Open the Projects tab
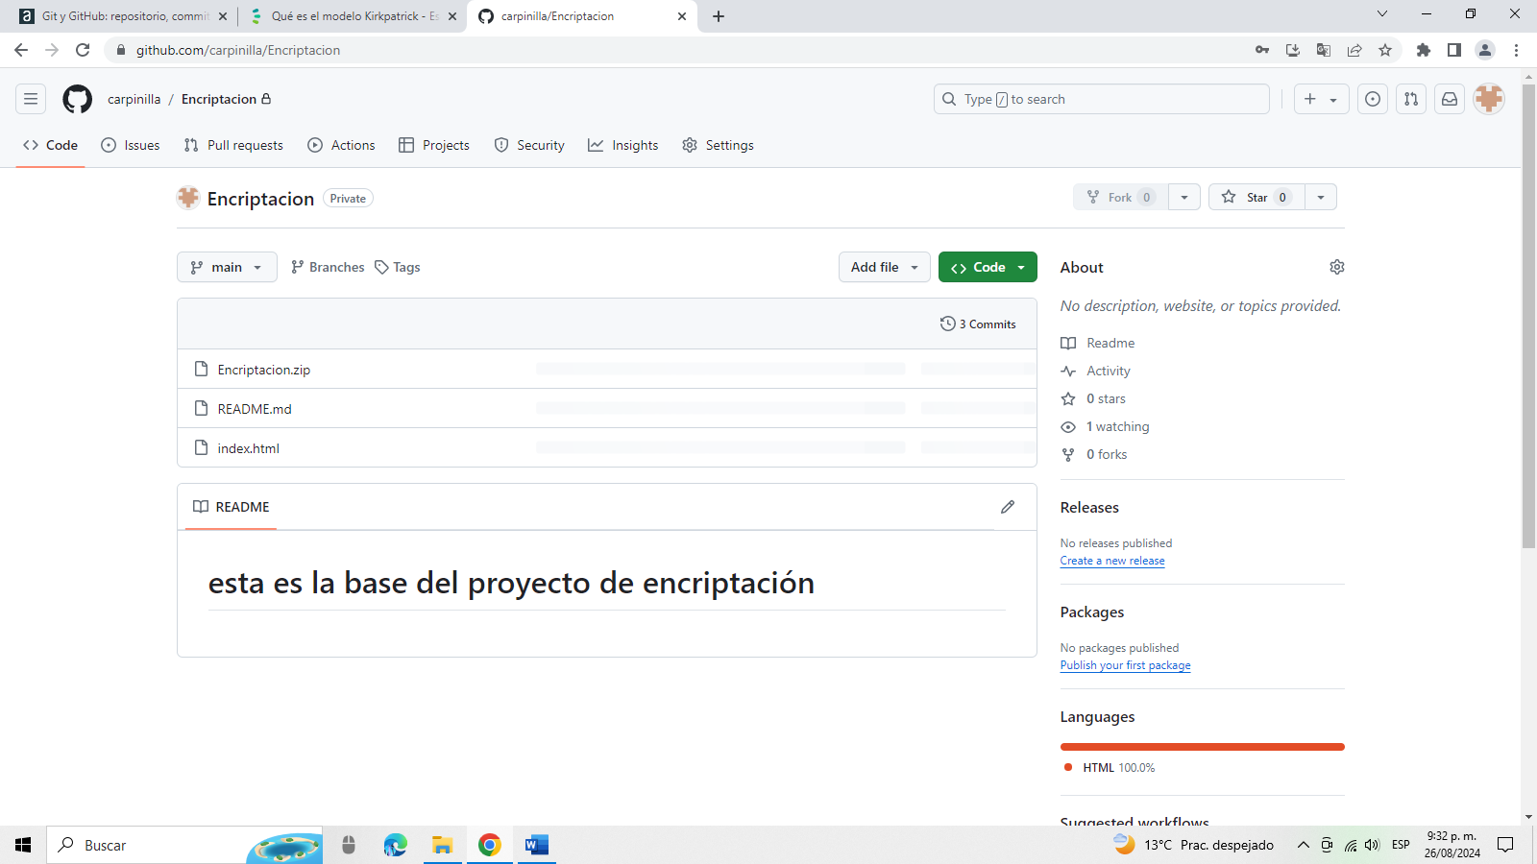 coord(434,145)
